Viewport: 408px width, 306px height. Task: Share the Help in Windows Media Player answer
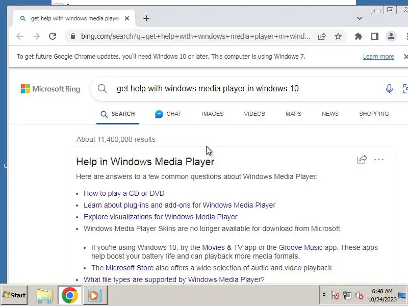pos(362,159)
